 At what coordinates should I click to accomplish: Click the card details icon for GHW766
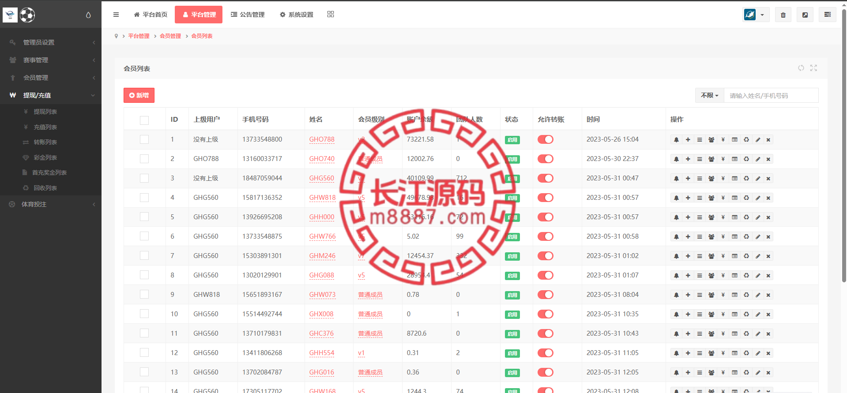(734, 237)
